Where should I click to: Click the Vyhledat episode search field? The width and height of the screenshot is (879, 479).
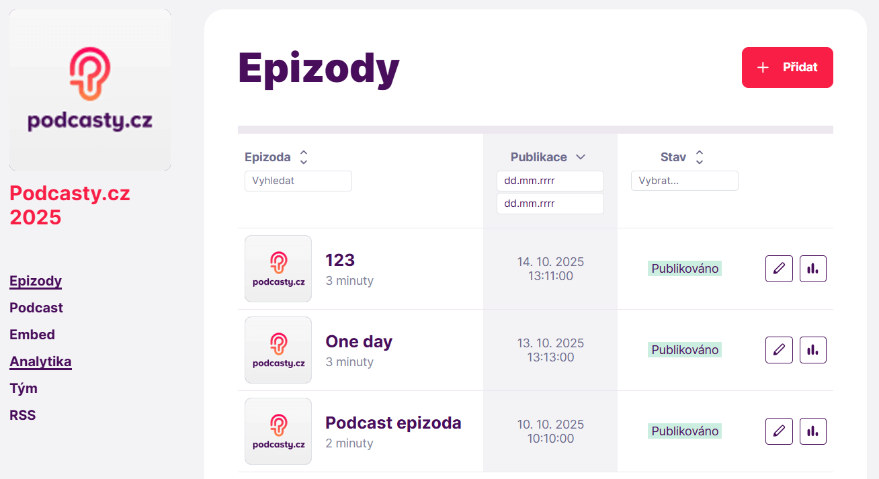(x=298, y=181)
